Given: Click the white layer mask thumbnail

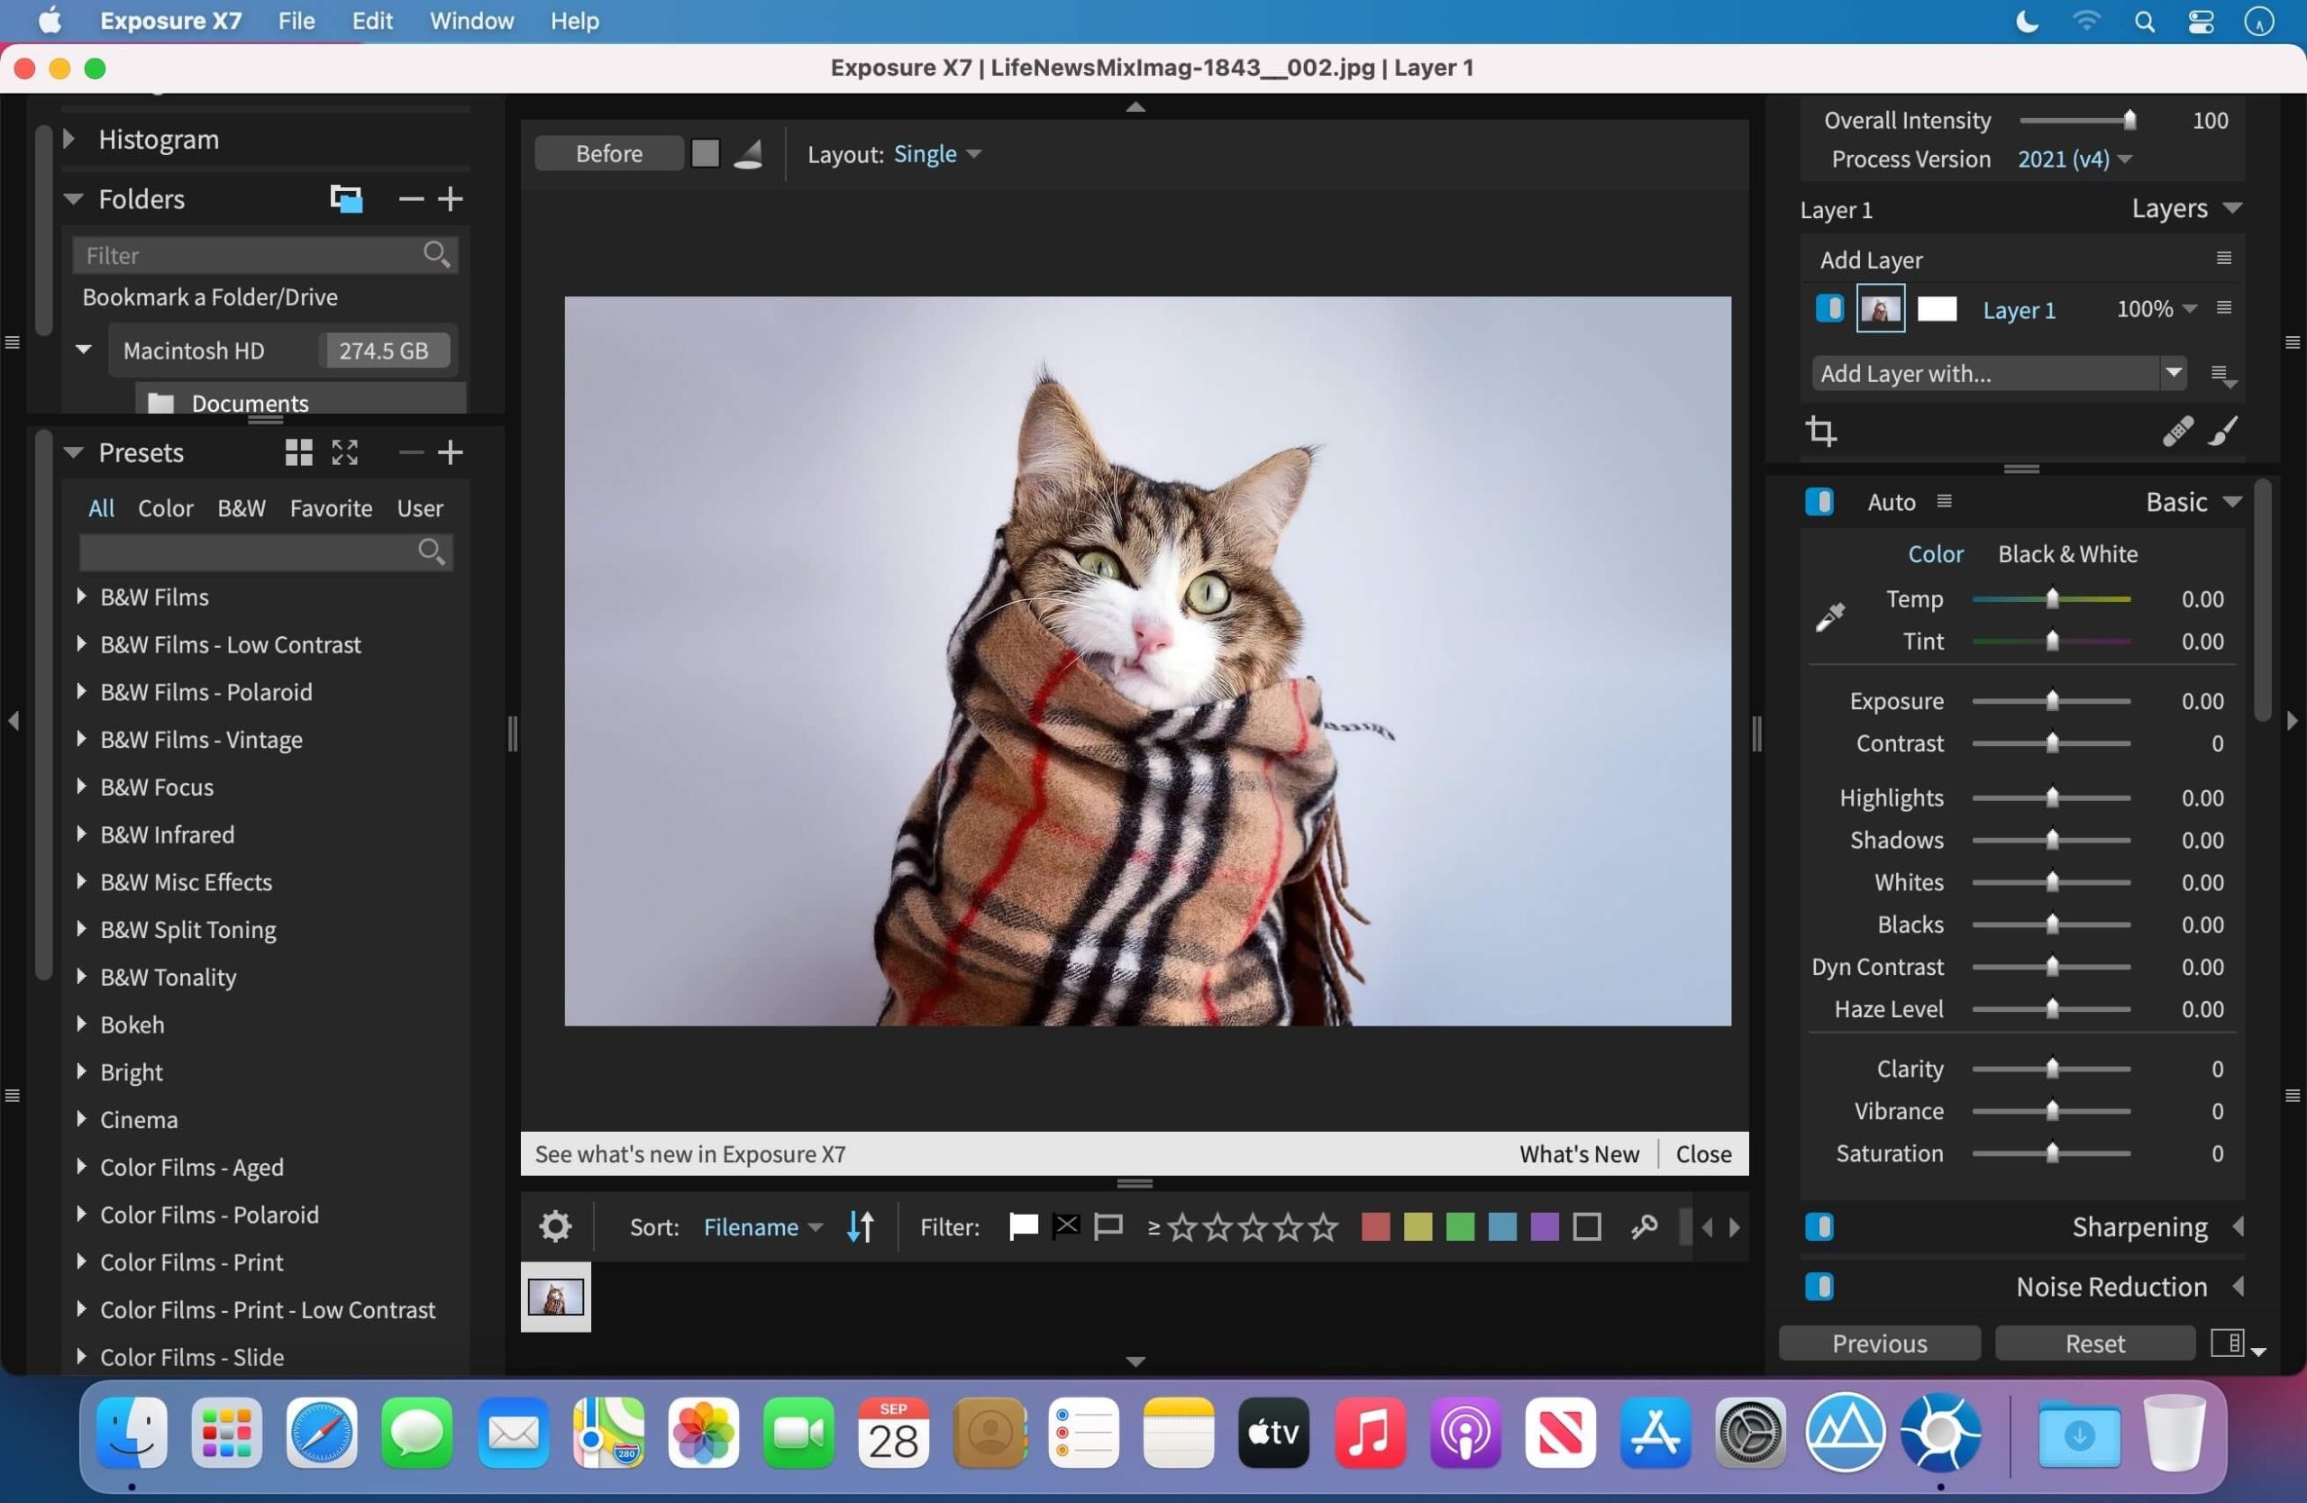Looking at the screenshot, I should [x=1938, y=307].
